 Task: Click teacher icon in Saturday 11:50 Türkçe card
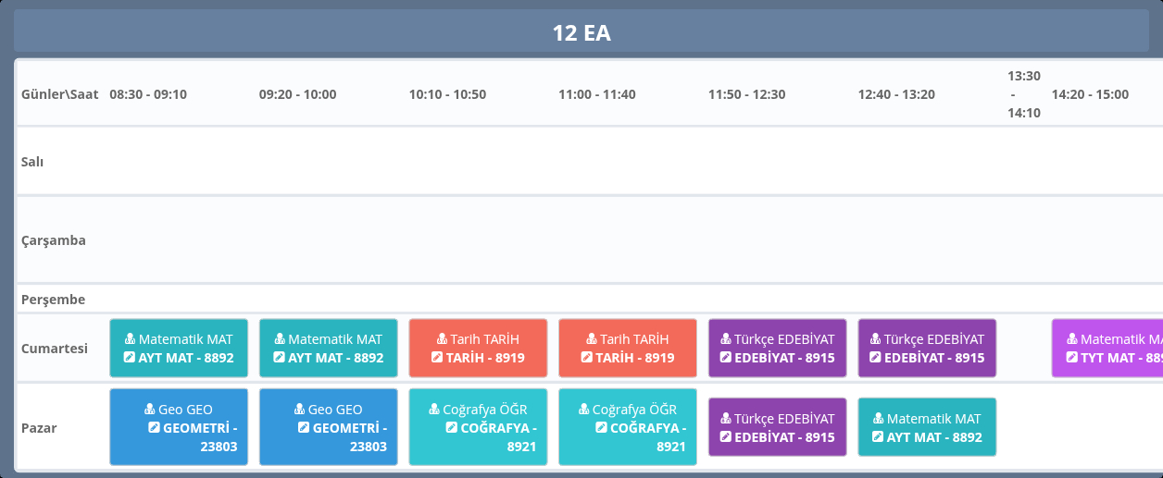725,339
